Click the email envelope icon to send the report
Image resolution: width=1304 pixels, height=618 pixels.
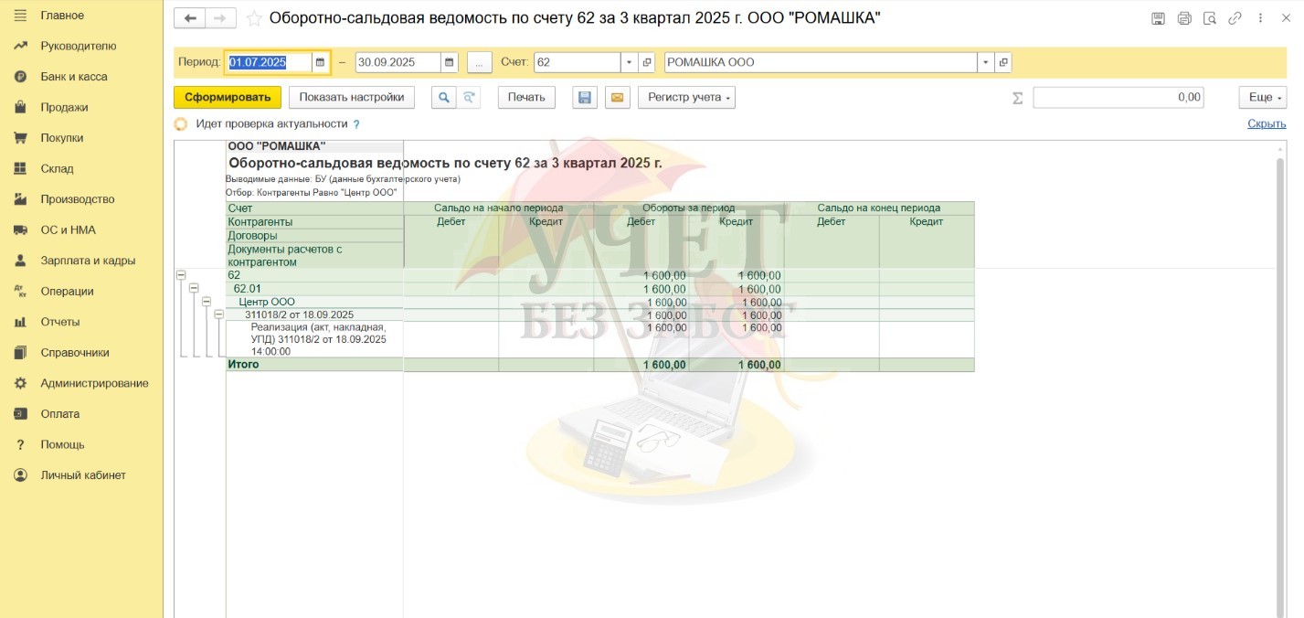tap(618, 98)
